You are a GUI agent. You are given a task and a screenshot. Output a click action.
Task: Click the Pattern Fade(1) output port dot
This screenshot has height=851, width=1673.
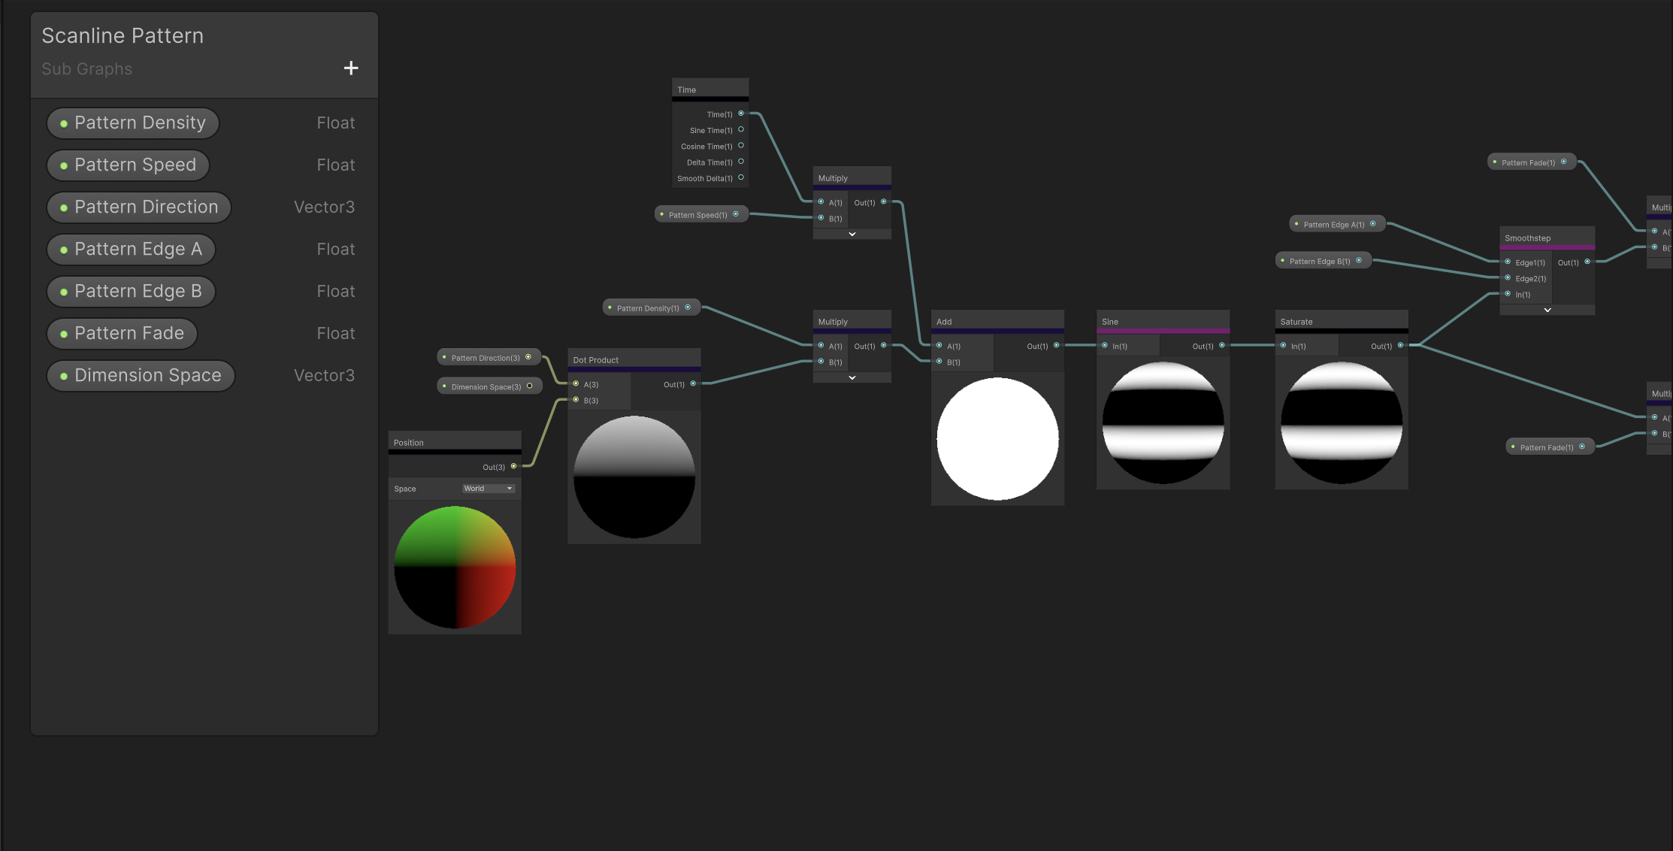click(x=1564, y=161)
